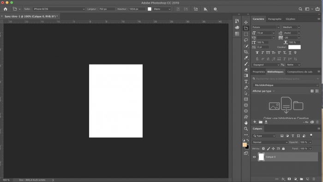This screenshot has height=182, width=323.
Task: Expand Afficher par type menu
Action: (x=263, y=91)
